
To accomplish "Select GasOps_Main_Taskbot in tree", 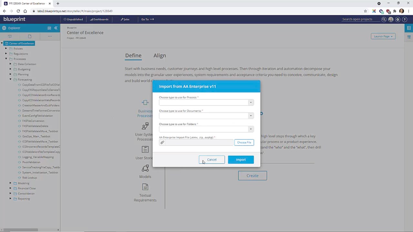I will [36, 136].
